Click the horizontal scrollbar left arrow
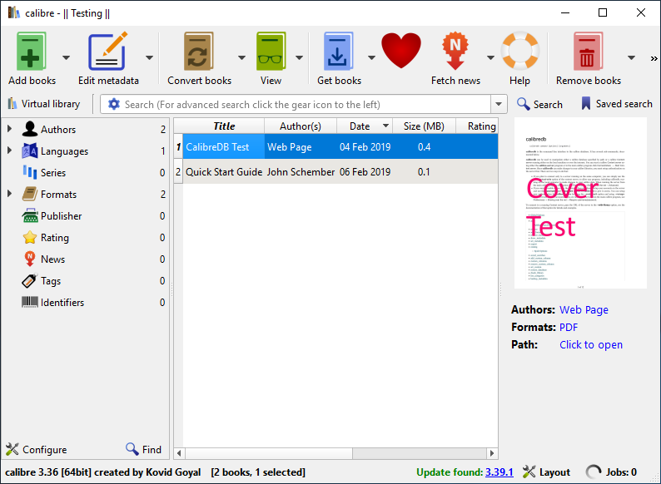 click(179, 453)
